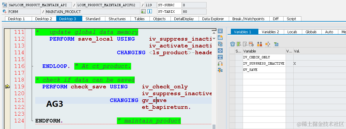This screenshot has height=129, width=346.
Task: Switch to Variables 2 tab
Action: [x=271, y=32]
